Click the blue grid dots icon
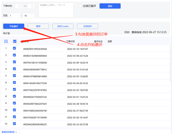 (x=6, y=41)
